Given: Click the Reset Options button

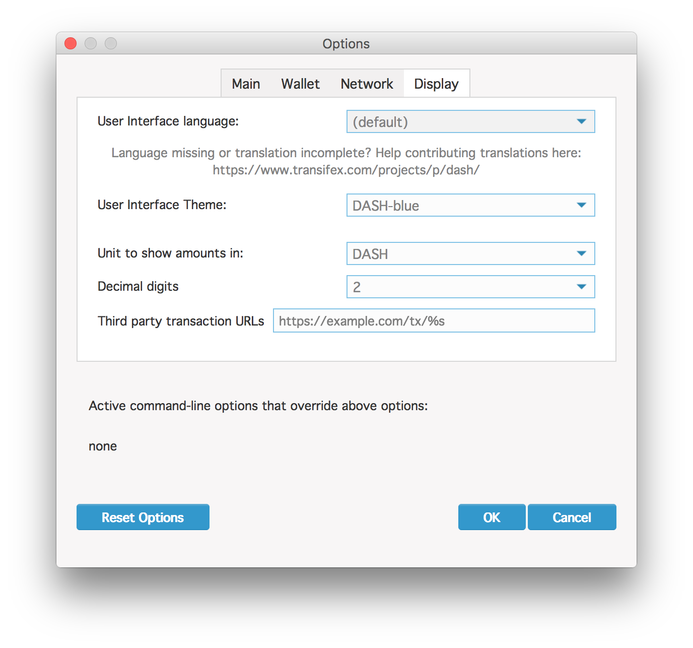Looking at the screenshot, I should 143,517.
